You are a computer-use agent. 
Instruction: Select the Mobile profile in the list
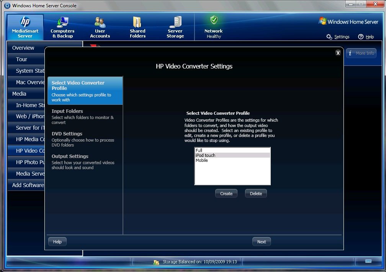point(232,160)
